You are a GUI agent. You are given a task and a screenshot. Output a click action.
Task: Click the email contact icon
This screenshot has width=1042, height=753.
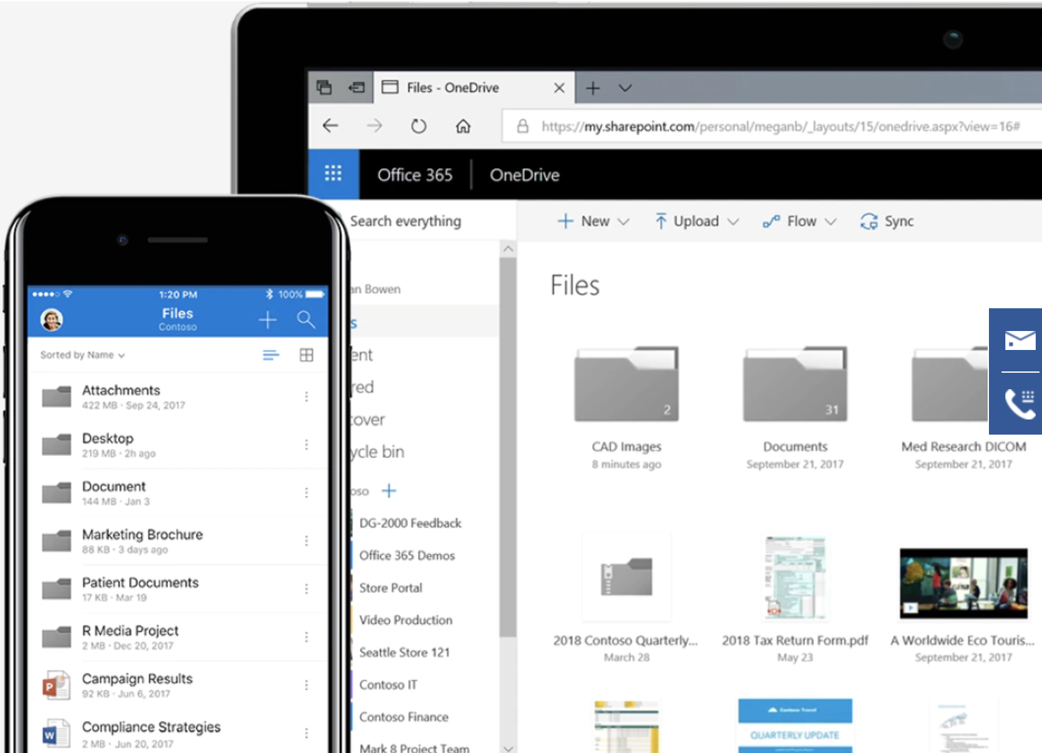coord(1020,340)
